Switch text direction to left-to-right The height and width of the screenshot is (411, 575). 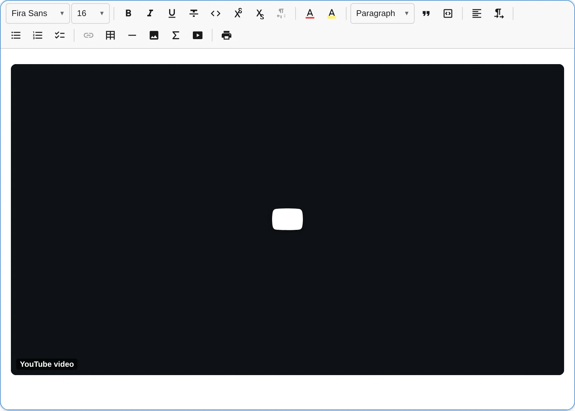point(499,13)
